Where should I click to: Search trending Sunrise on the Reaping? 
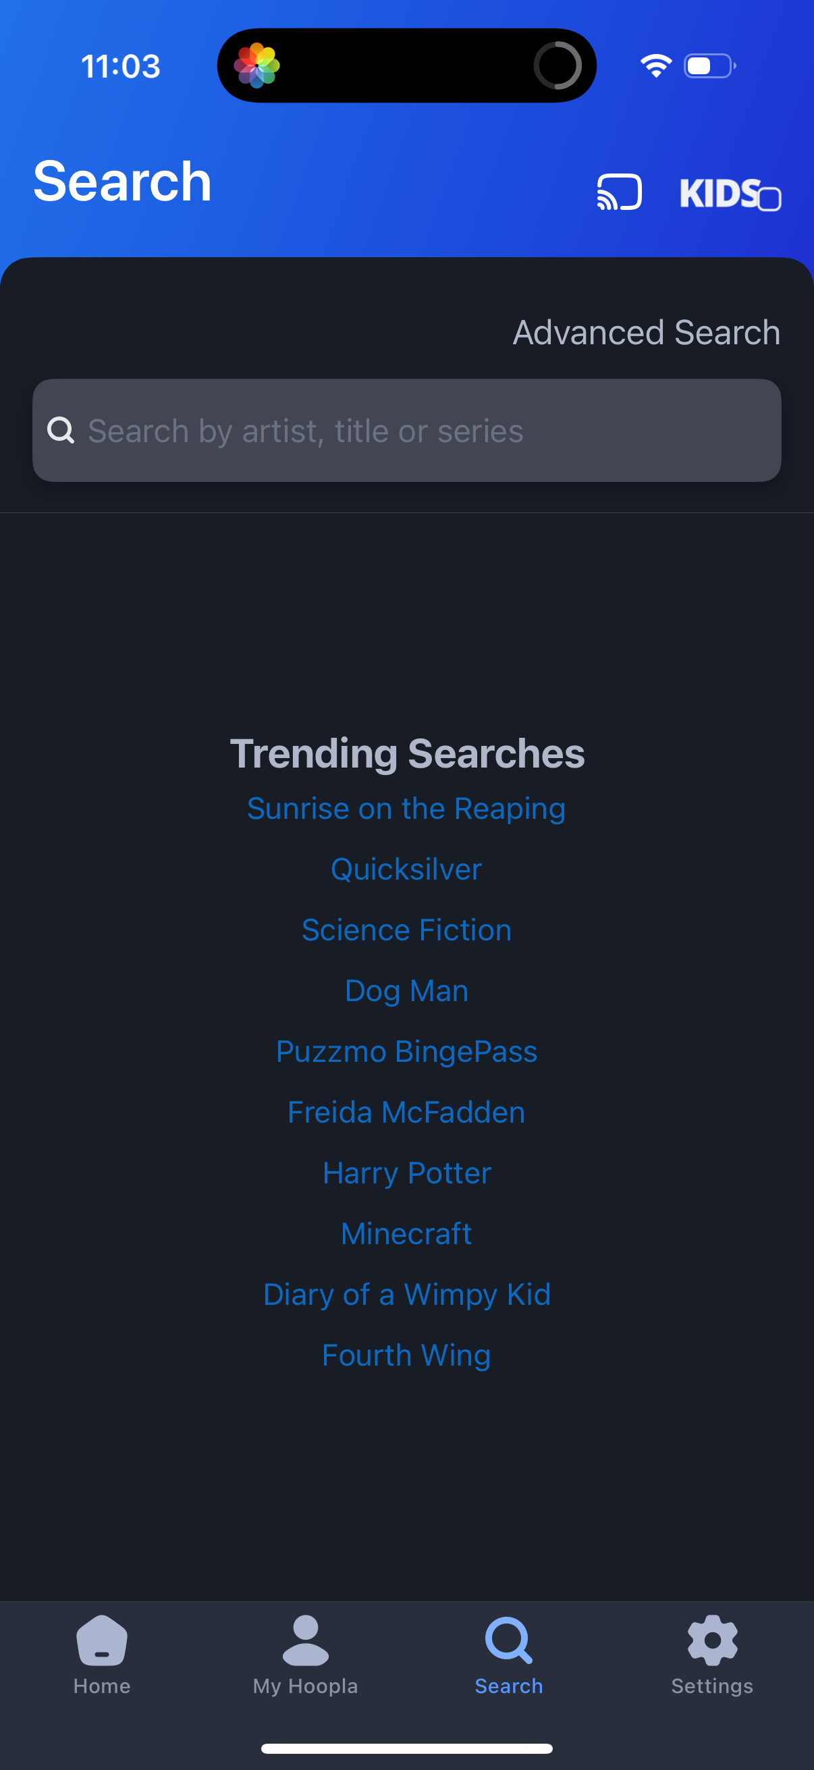click(406, 809)
